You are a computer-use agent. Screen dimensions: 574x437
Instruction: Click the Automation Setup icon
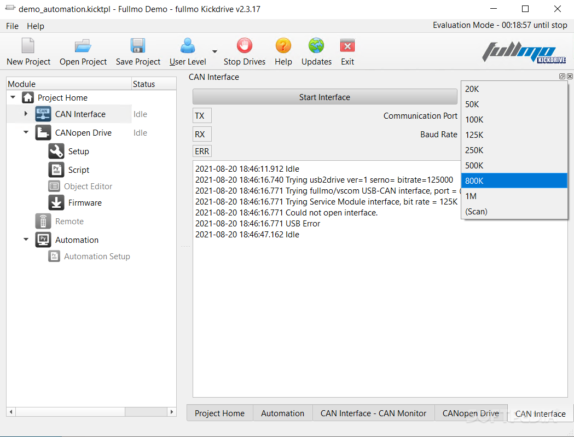pos(54,256)
